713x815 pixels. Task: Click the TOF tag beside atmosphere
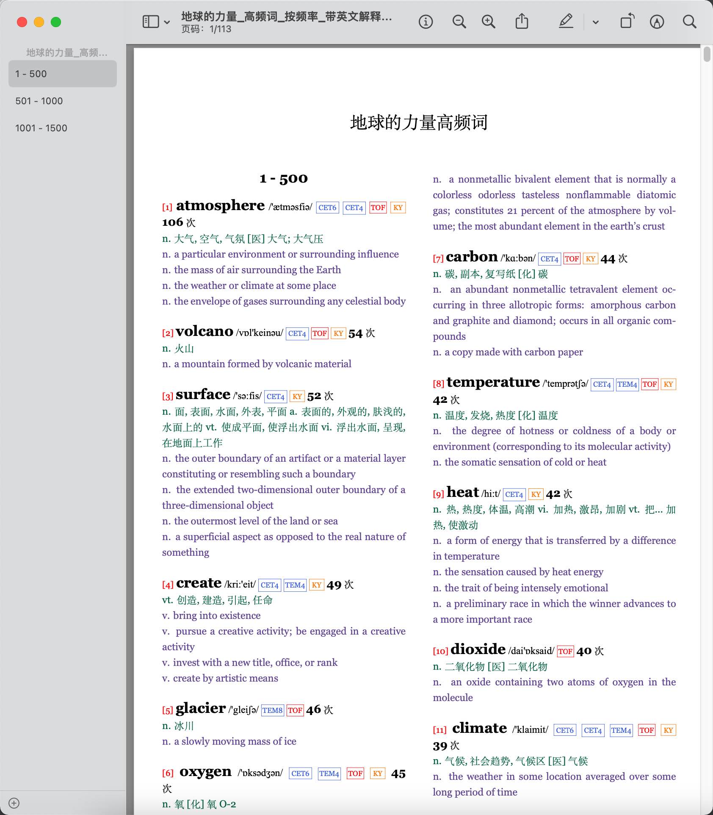click(x=378, y=208)
